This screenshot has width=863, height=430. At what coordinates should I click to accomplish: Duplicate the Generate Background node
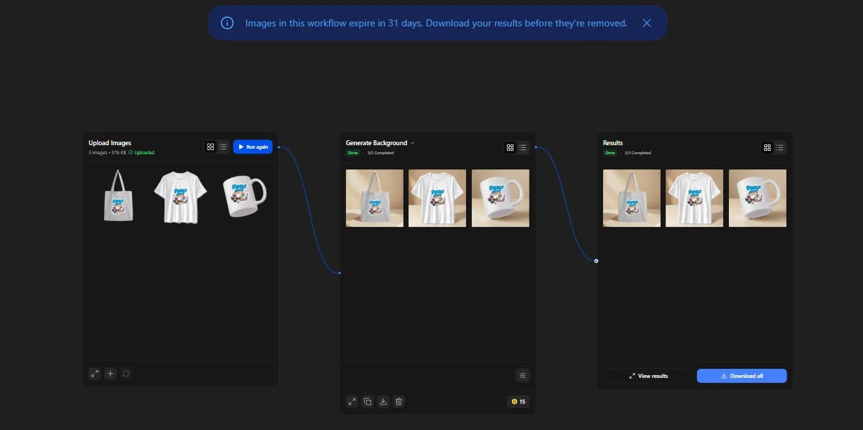368,402
